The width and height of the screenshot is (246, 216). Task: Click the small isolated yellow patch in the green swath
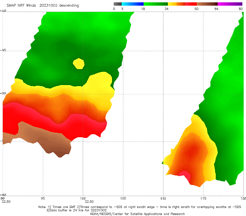click(79, 63)
